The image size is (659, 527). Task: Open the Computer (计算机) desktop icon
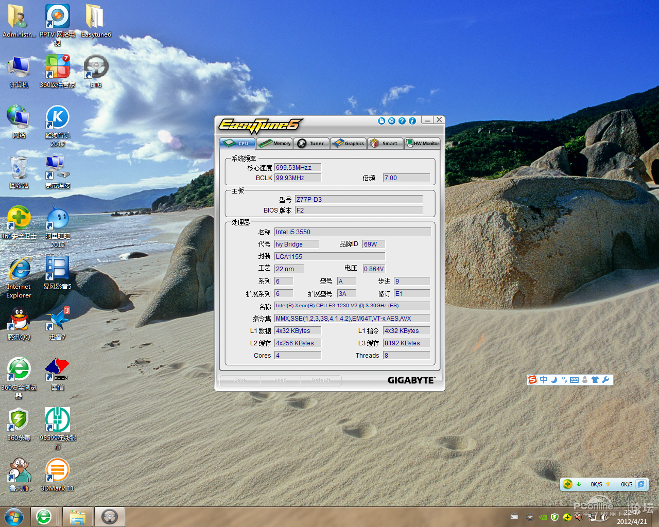coord(19,72)
